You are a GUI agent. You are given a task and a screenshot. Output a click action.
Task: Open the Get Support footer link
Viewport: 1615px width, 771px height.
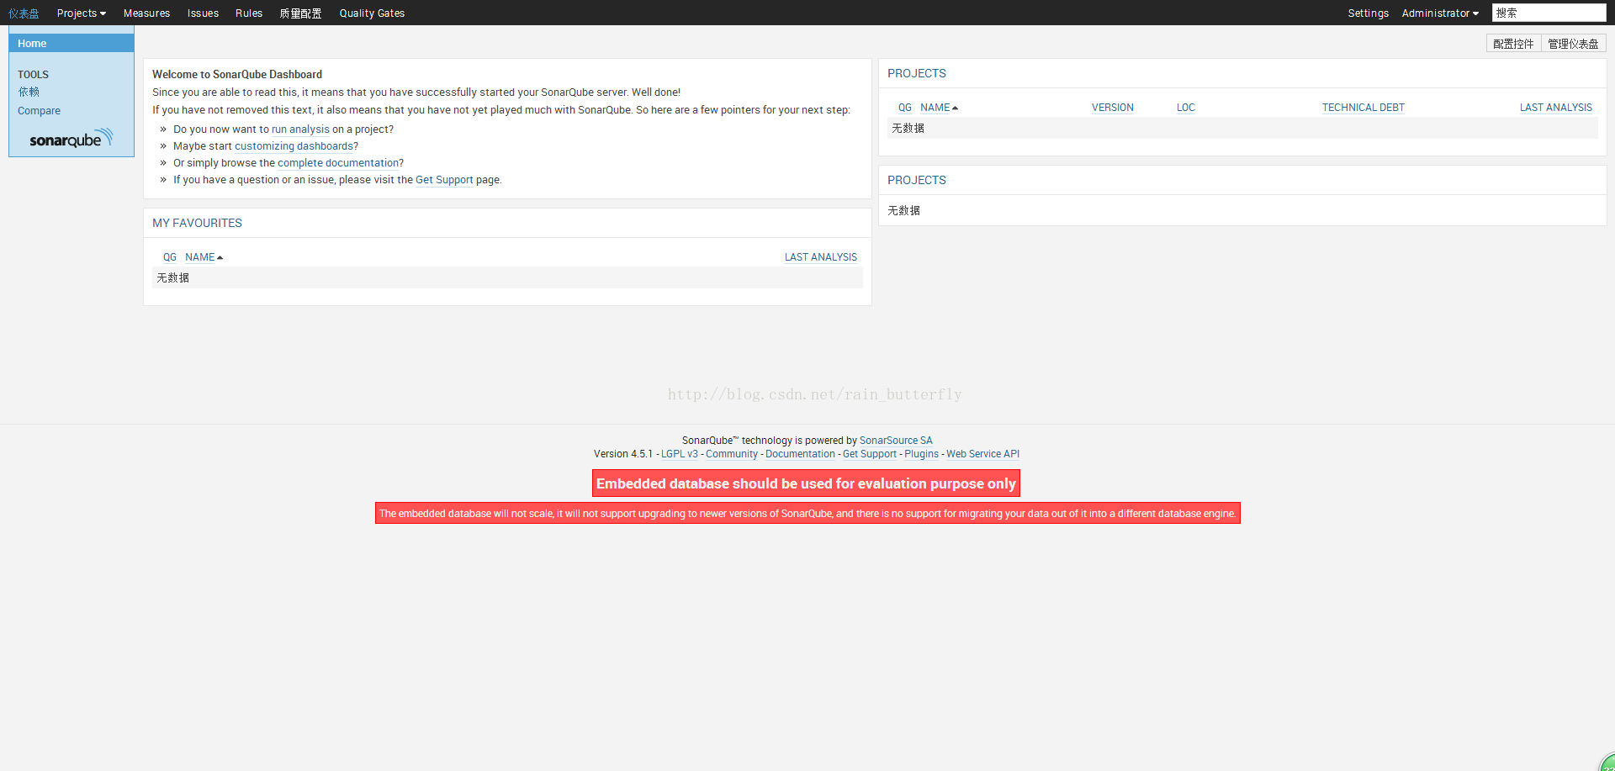pos(870,454)
